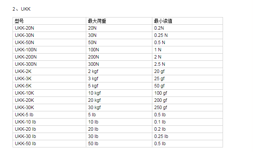Click the 3 kgf maximum load cell

94,79
